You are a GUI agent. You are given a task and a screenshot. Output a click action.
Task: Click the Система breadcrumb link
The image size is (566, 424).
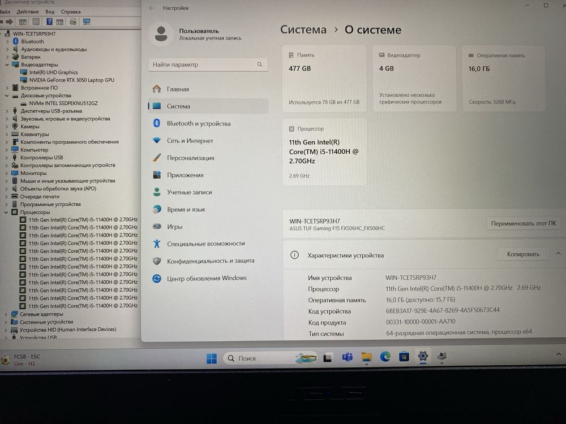pos(303,29)
